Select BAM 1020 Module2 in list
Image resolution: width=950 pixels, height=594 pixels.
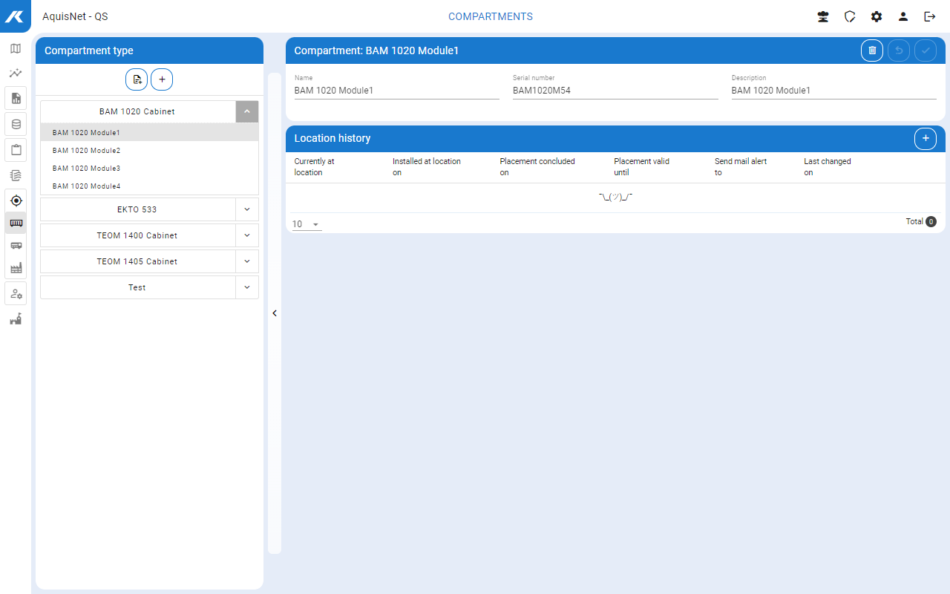coord(86,151)
